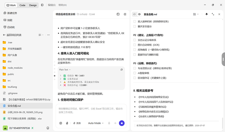Viewport: 225px width, 132px height.
Task: Check 专业资质认证 checkbox
Action: coord(135,68)
